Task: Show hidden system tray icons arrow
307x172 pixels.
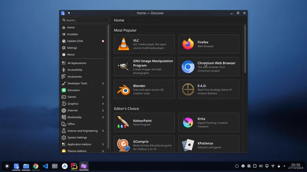Action: pyautogui.click(x=284, y=166)
